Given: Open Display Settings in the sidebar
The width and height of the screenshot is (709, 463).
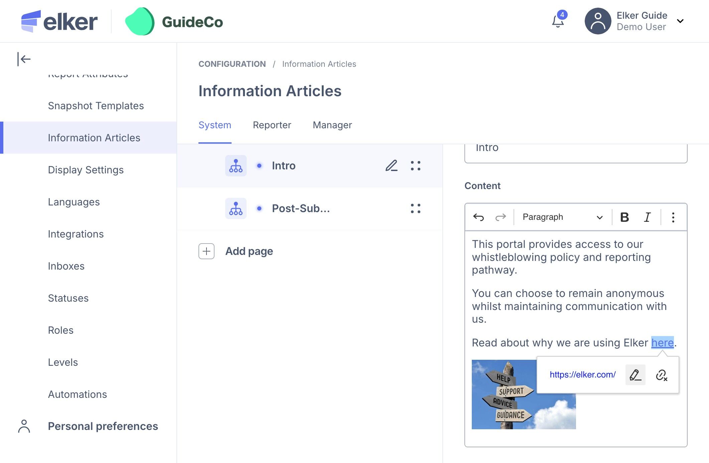Looking at the screenshot, I should pos(86,170).
